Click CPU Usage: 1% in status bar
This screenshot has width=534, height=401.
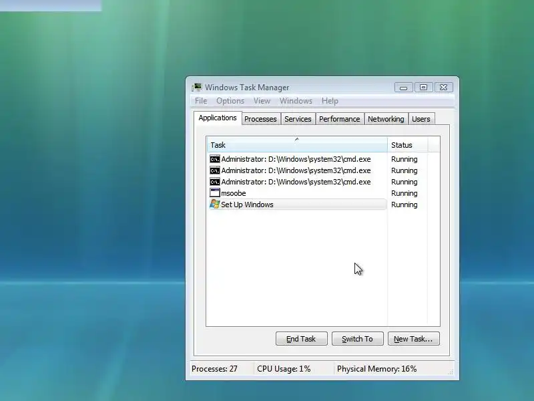click(284, 369)
